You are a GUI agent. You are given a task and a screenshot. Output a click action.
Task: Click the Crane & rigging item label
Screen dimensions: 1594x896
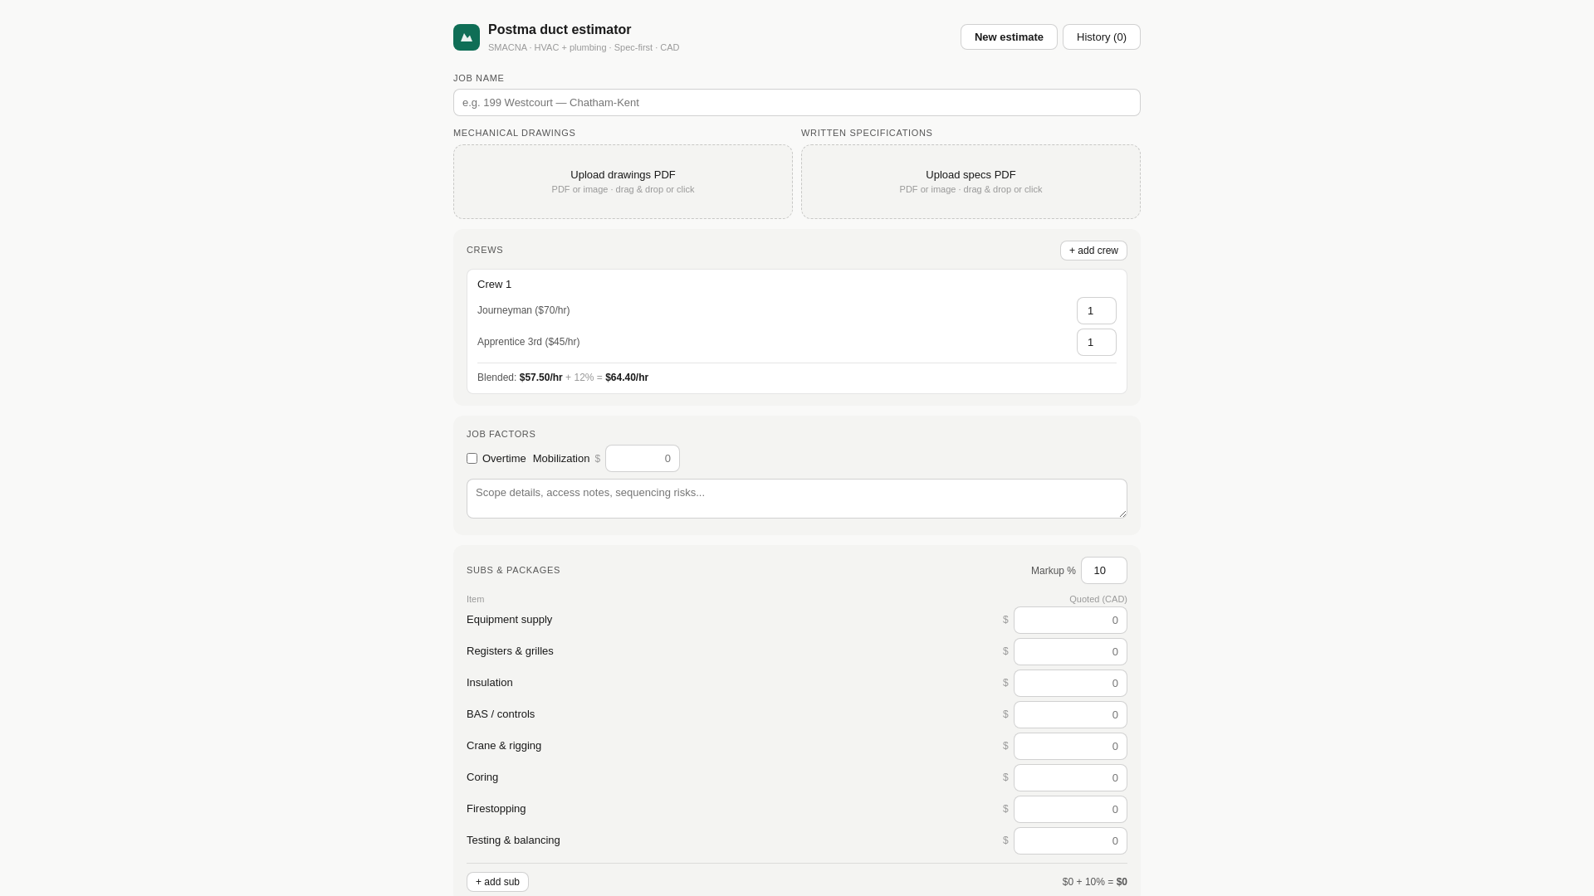tap(504, 746)
